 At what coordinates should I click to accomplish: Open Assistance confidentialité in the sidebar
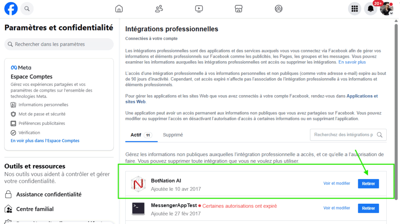49,194
